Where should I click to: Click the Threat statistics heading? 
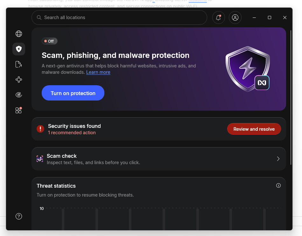[56, 186]
